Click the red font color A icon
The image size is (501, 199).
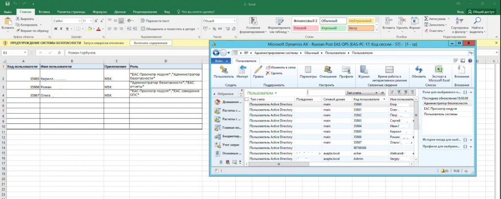click(x=98, y=29)
